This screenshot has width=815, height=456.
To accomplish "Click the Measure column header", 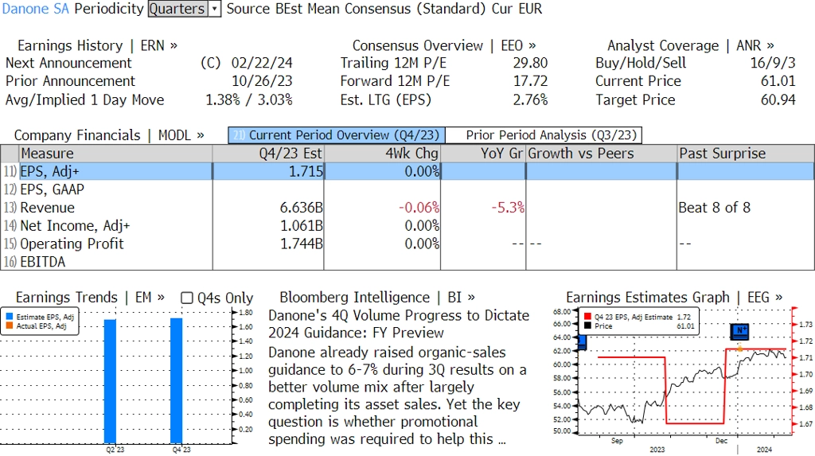I will point(115,154).
